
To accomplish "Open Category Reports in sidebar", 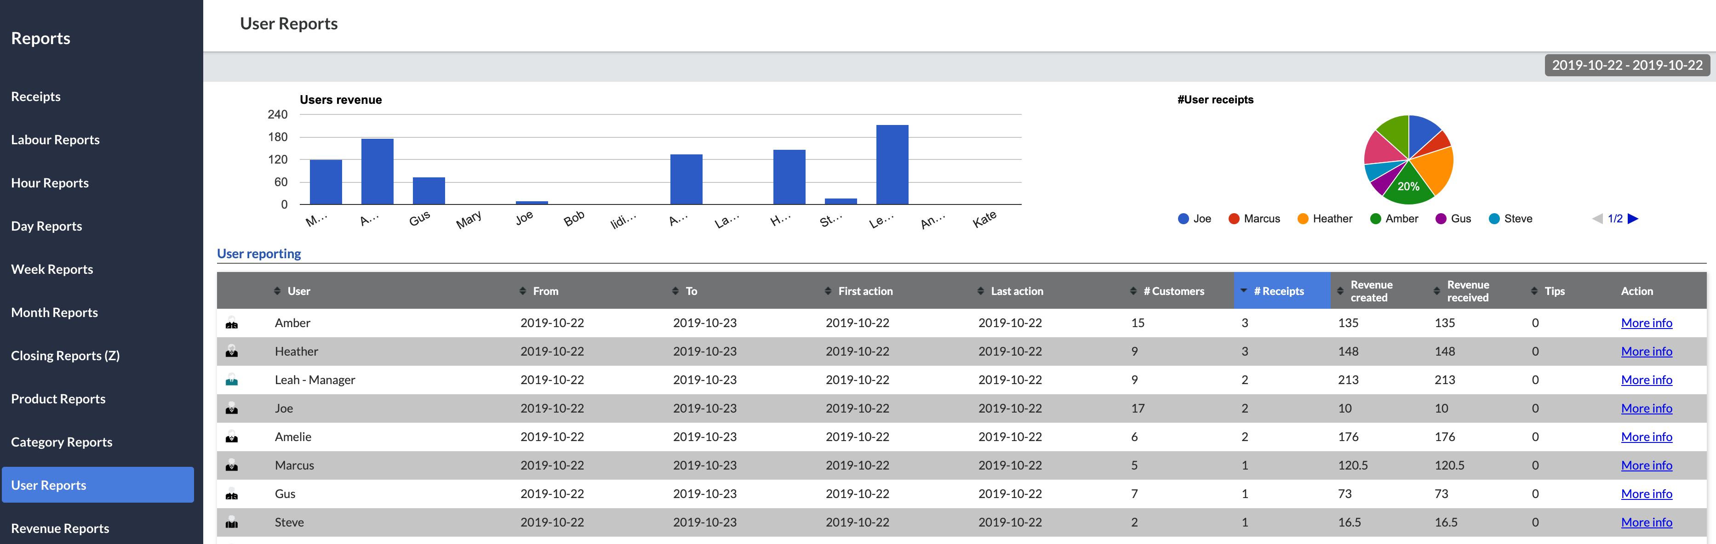I will (x=61, y=442).
